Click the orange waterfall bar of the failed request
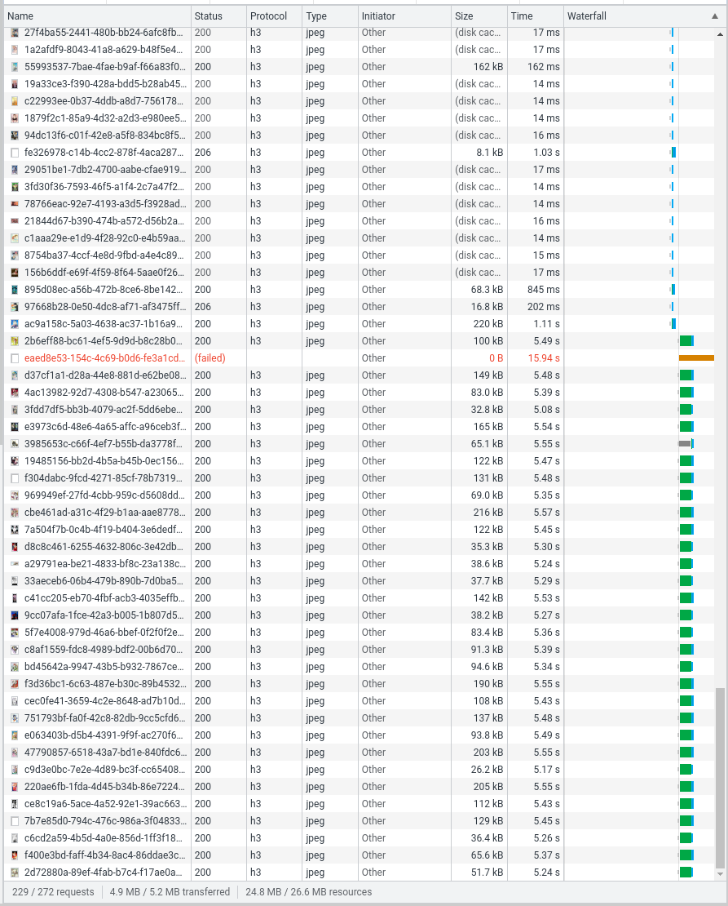 pyautogui.click(x=695, y=358)
